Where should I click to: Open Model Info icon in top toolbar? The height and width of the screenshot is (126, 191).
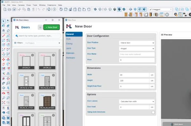pyautogui.click(x=54, y=9)
